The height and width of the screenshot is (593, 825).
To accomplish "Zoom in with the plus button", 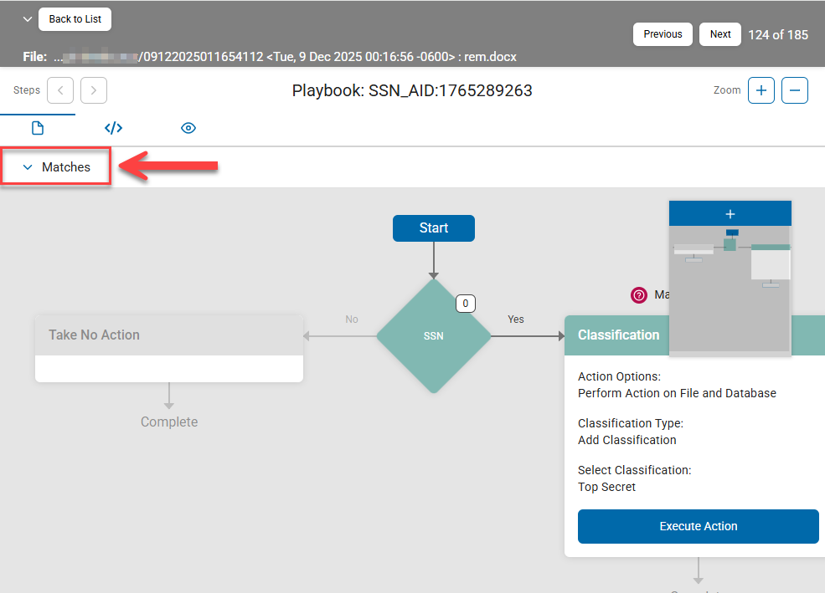I will point(761,90).
